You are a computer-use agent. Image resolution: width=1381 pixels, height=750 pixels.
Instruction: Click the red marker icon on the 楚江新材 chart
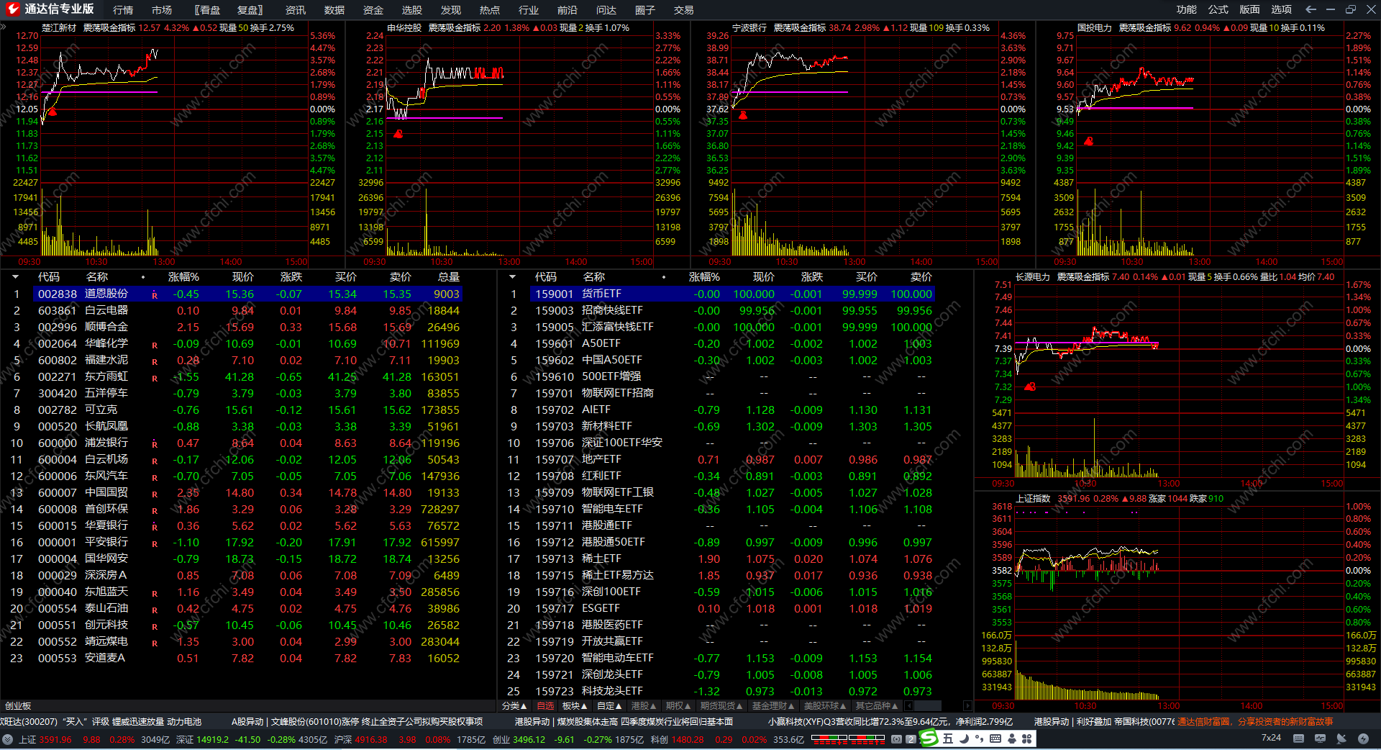click(53, 112)
